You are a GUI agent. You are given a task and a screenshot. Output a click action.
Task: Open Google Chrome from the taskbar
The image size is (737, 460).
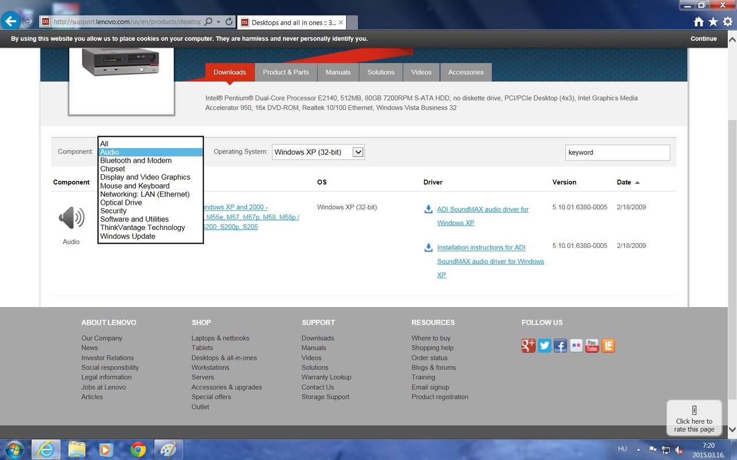[138, 449]
